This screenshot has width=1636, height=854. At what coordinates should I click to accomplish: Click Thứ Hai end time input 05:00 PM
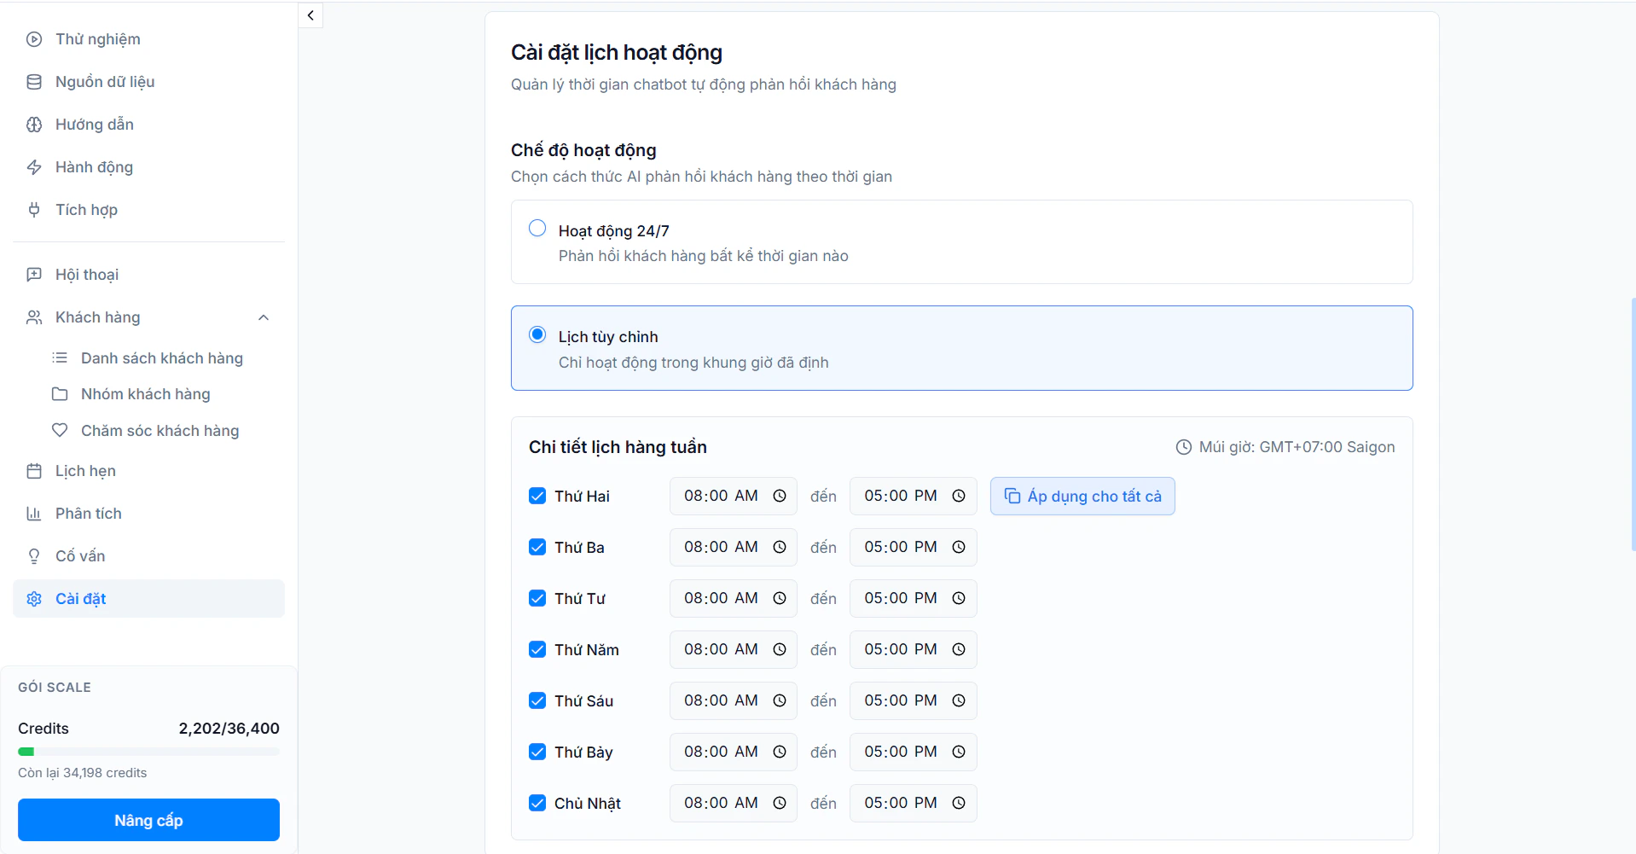(913, 496)
